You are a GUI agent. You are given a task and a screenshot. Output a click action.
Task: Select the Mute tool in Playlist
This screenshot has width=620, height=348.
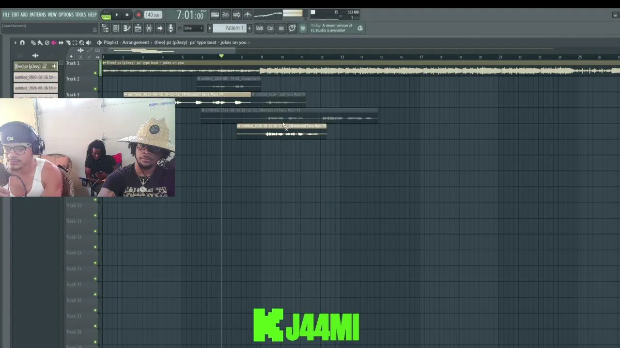(54, 43)
